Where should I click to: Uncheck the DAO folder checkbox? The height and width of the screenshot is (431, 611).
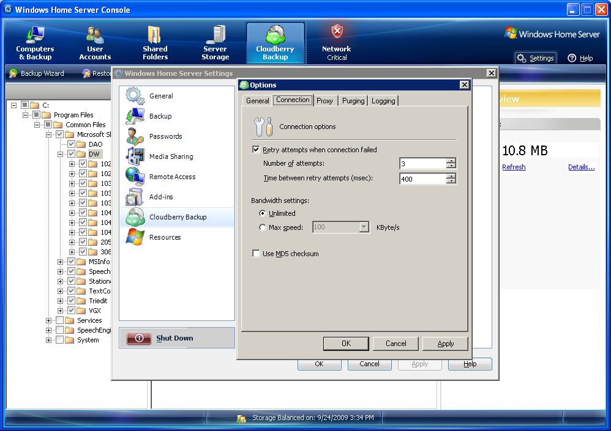pos(71,144)
